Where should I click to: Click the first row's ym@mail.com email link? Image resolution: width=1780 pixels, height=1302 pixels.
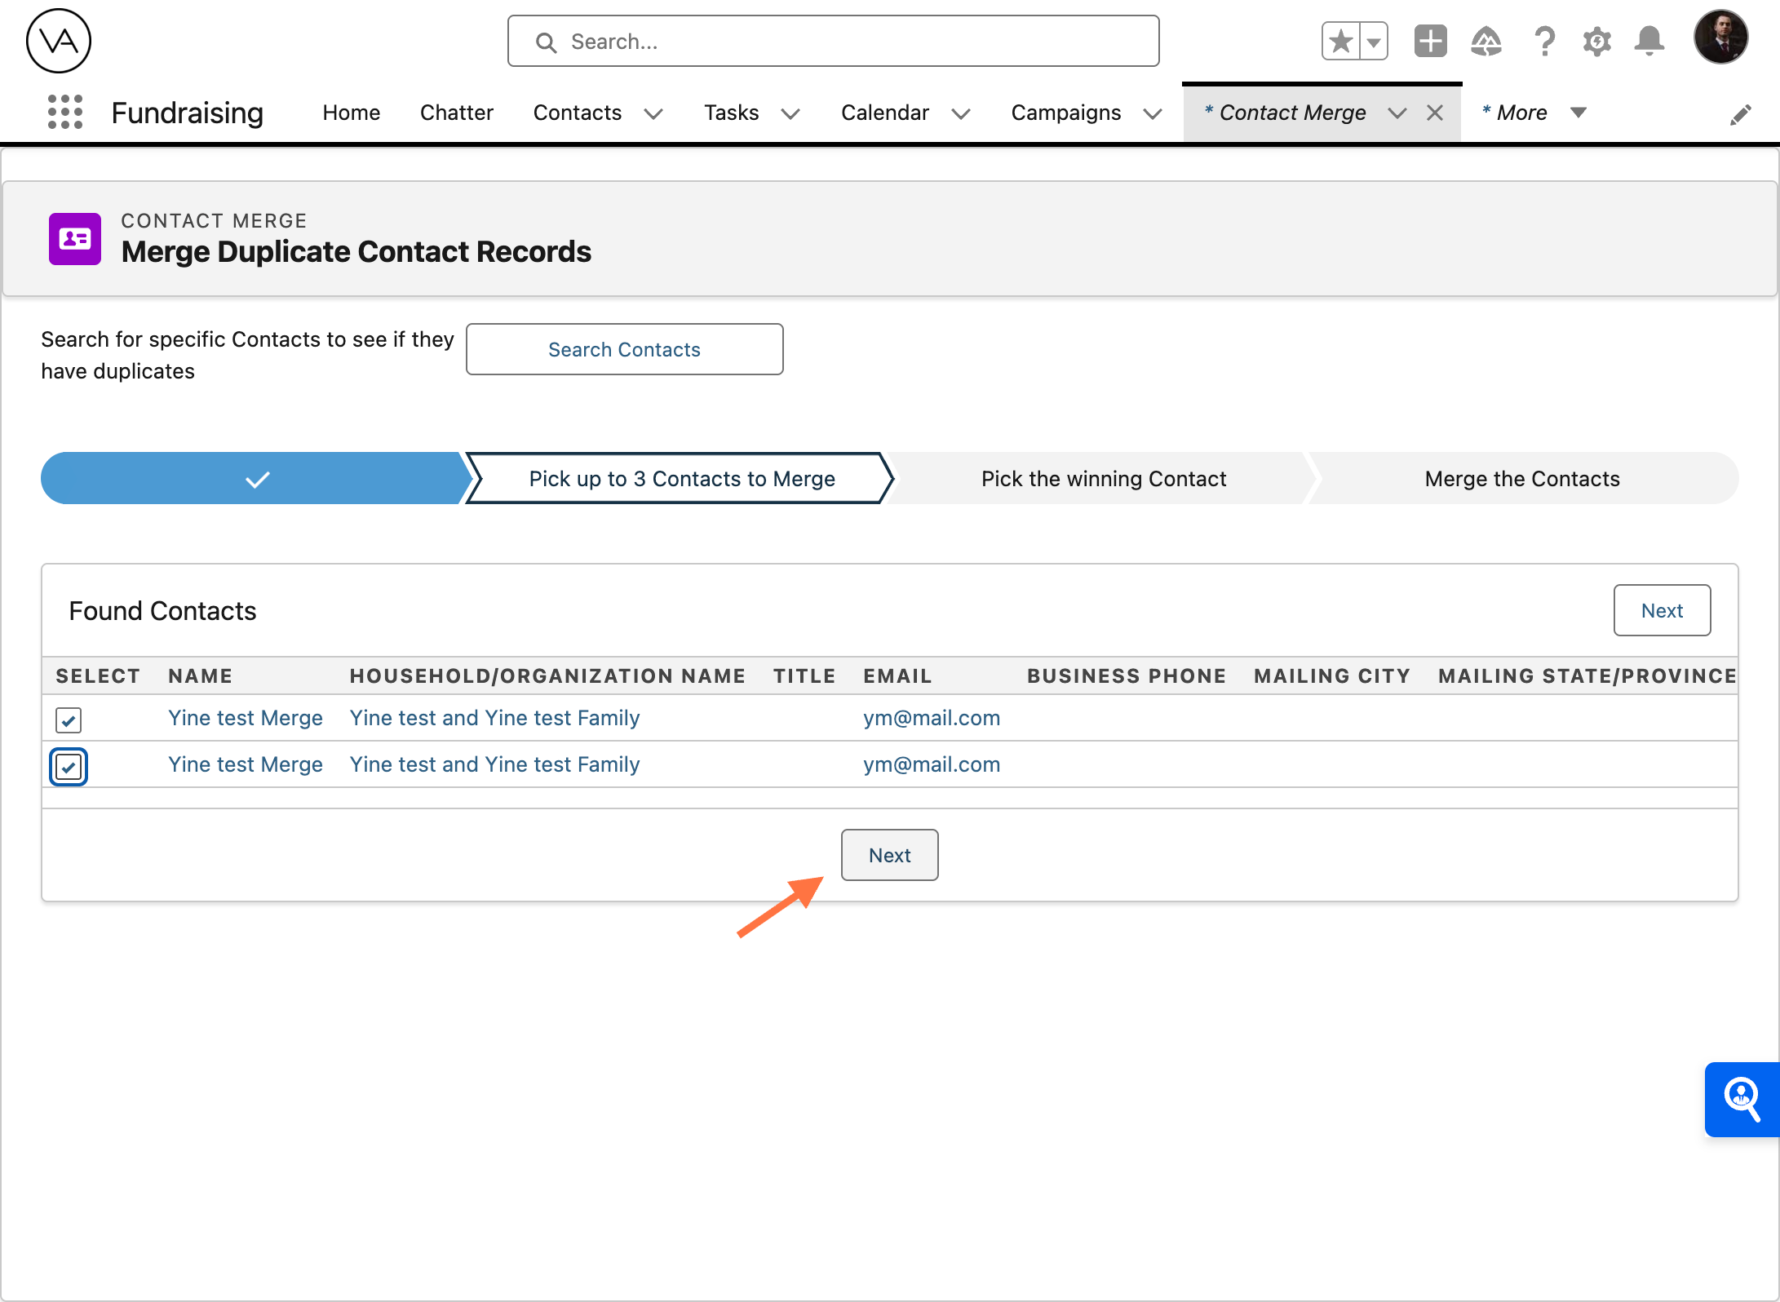(x=932, y=718)
